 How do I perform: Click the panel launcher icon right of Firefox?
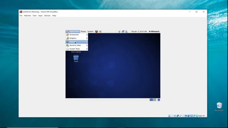tap(100, 32)
